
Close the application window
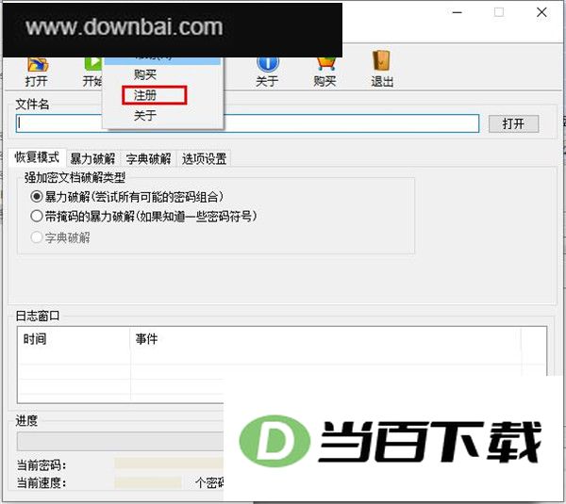(x=541, y=12)
